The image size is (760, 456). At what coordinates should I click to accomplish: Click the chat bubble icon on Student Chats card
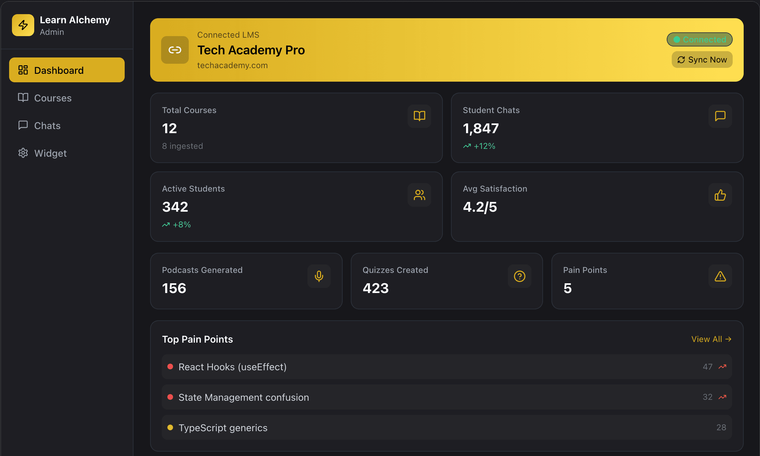720,116
